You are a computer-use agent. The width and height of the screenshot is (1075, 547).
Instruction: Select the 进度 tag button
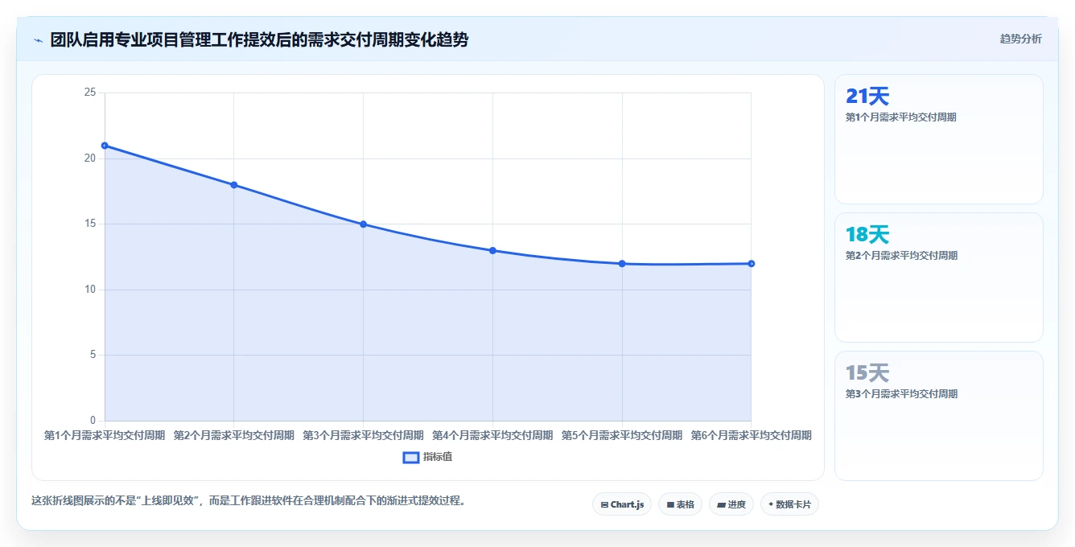tap(731, 504)
